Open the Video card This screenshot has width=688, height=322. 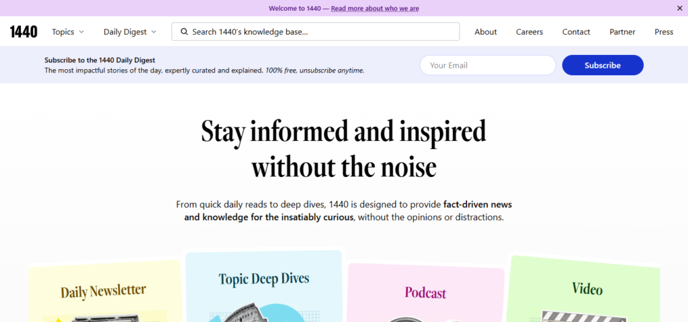coord(583,289)
